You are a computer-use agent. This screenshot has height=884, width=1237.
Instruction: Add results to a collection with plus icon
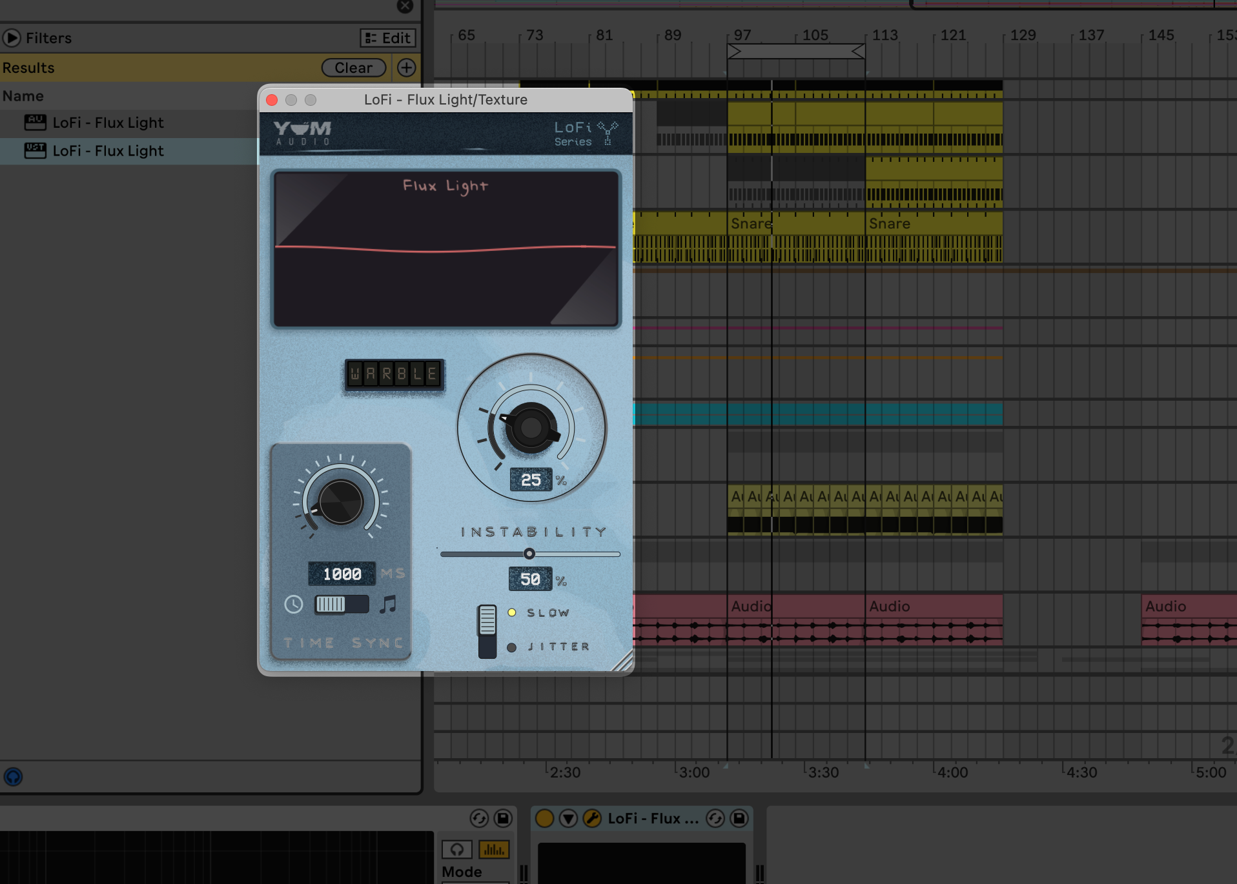pos(406,68)
